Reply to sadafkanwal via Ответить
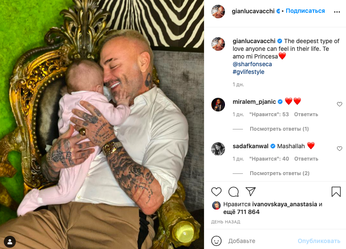This screenshot has height=249, width=346. [306, 159]
